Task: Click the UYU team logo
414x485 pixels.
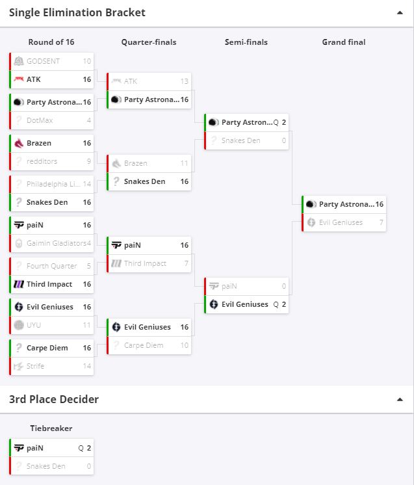Action: coord(18,325)
